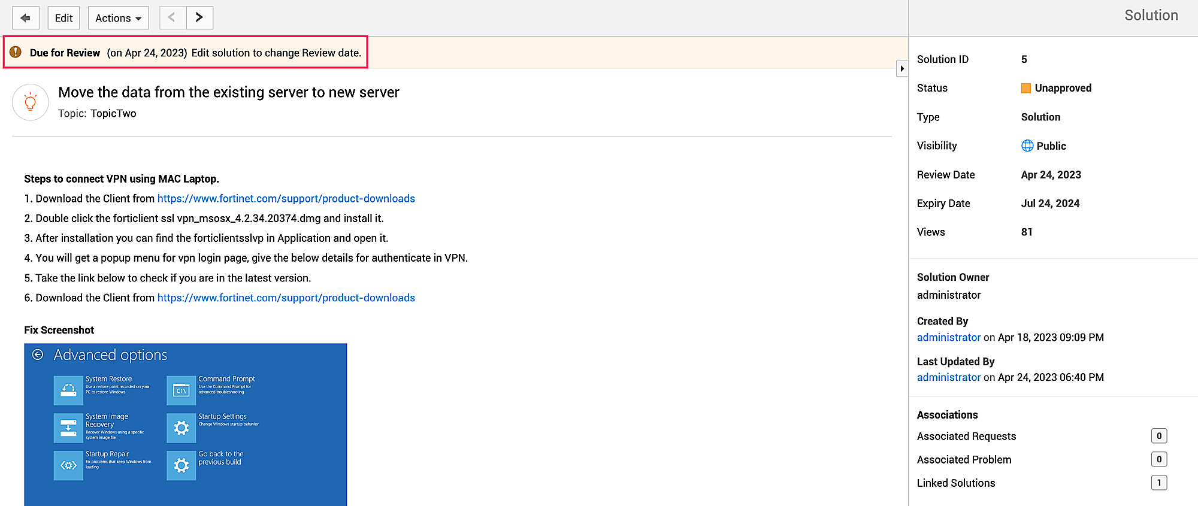Click the lightbulb solution icon
Image resolution: width=1198 pixels, height=506 pixels.
pos(31,102)
